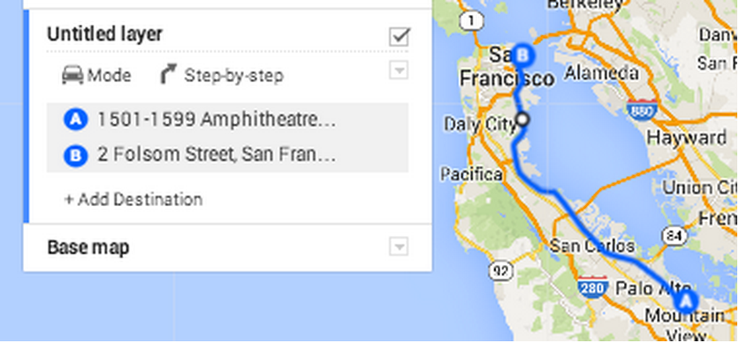Screen dimensions: 739x343
Task: Expand the Base map dropdown arrow
Action: [x=399, y=247]
